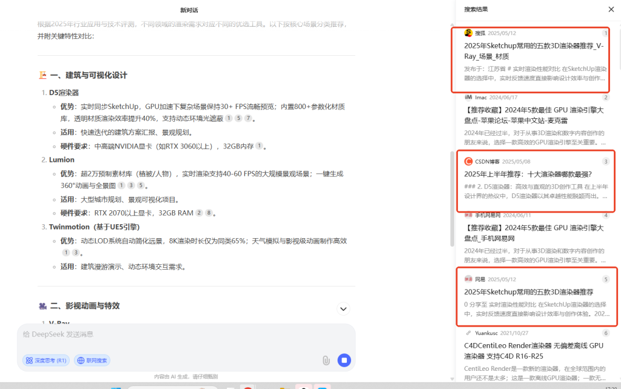
Task: Click the snippet starting ### 2. D5渲染器
Action: point(535,191)
